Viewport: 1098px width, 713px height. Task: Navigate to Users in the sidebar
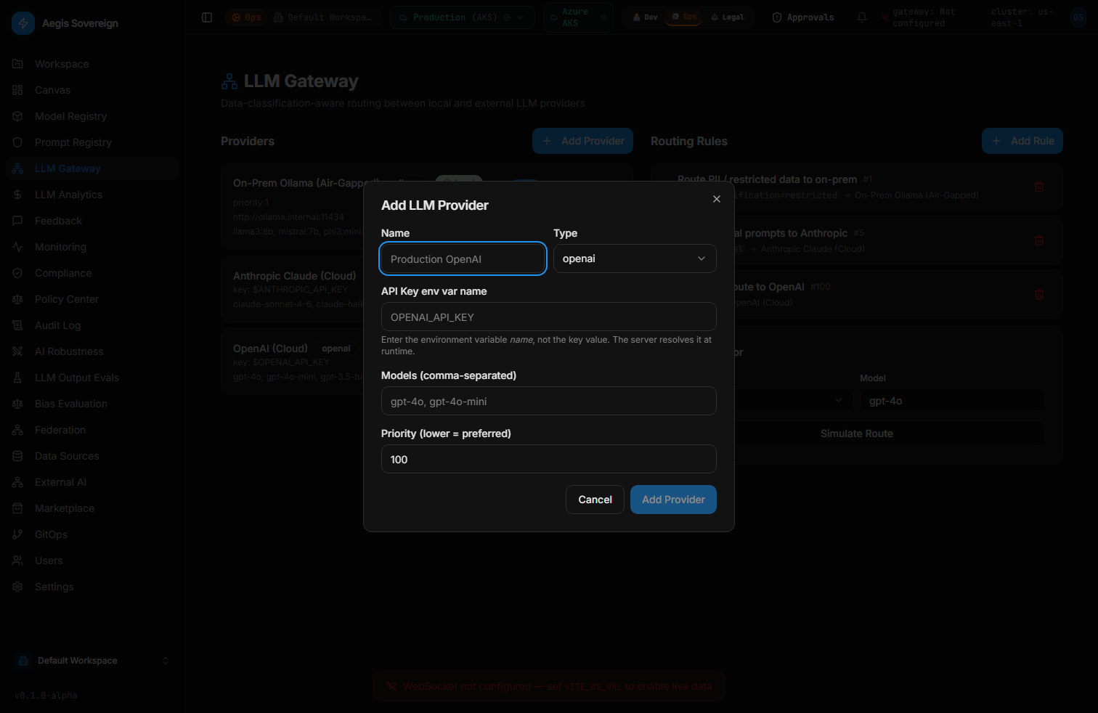[92, 561]
